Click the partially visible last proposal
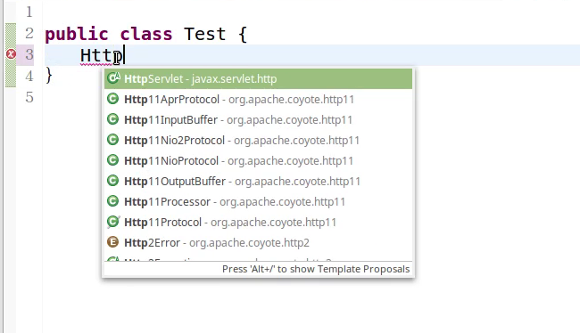Image resolution: width=580 pixels, height=333 pixels. (258, 258)
